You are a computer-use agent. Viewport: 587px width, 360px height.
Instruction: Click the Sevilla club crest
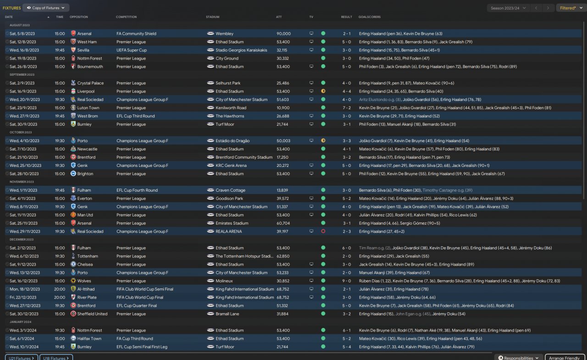[x=73, y=50]
